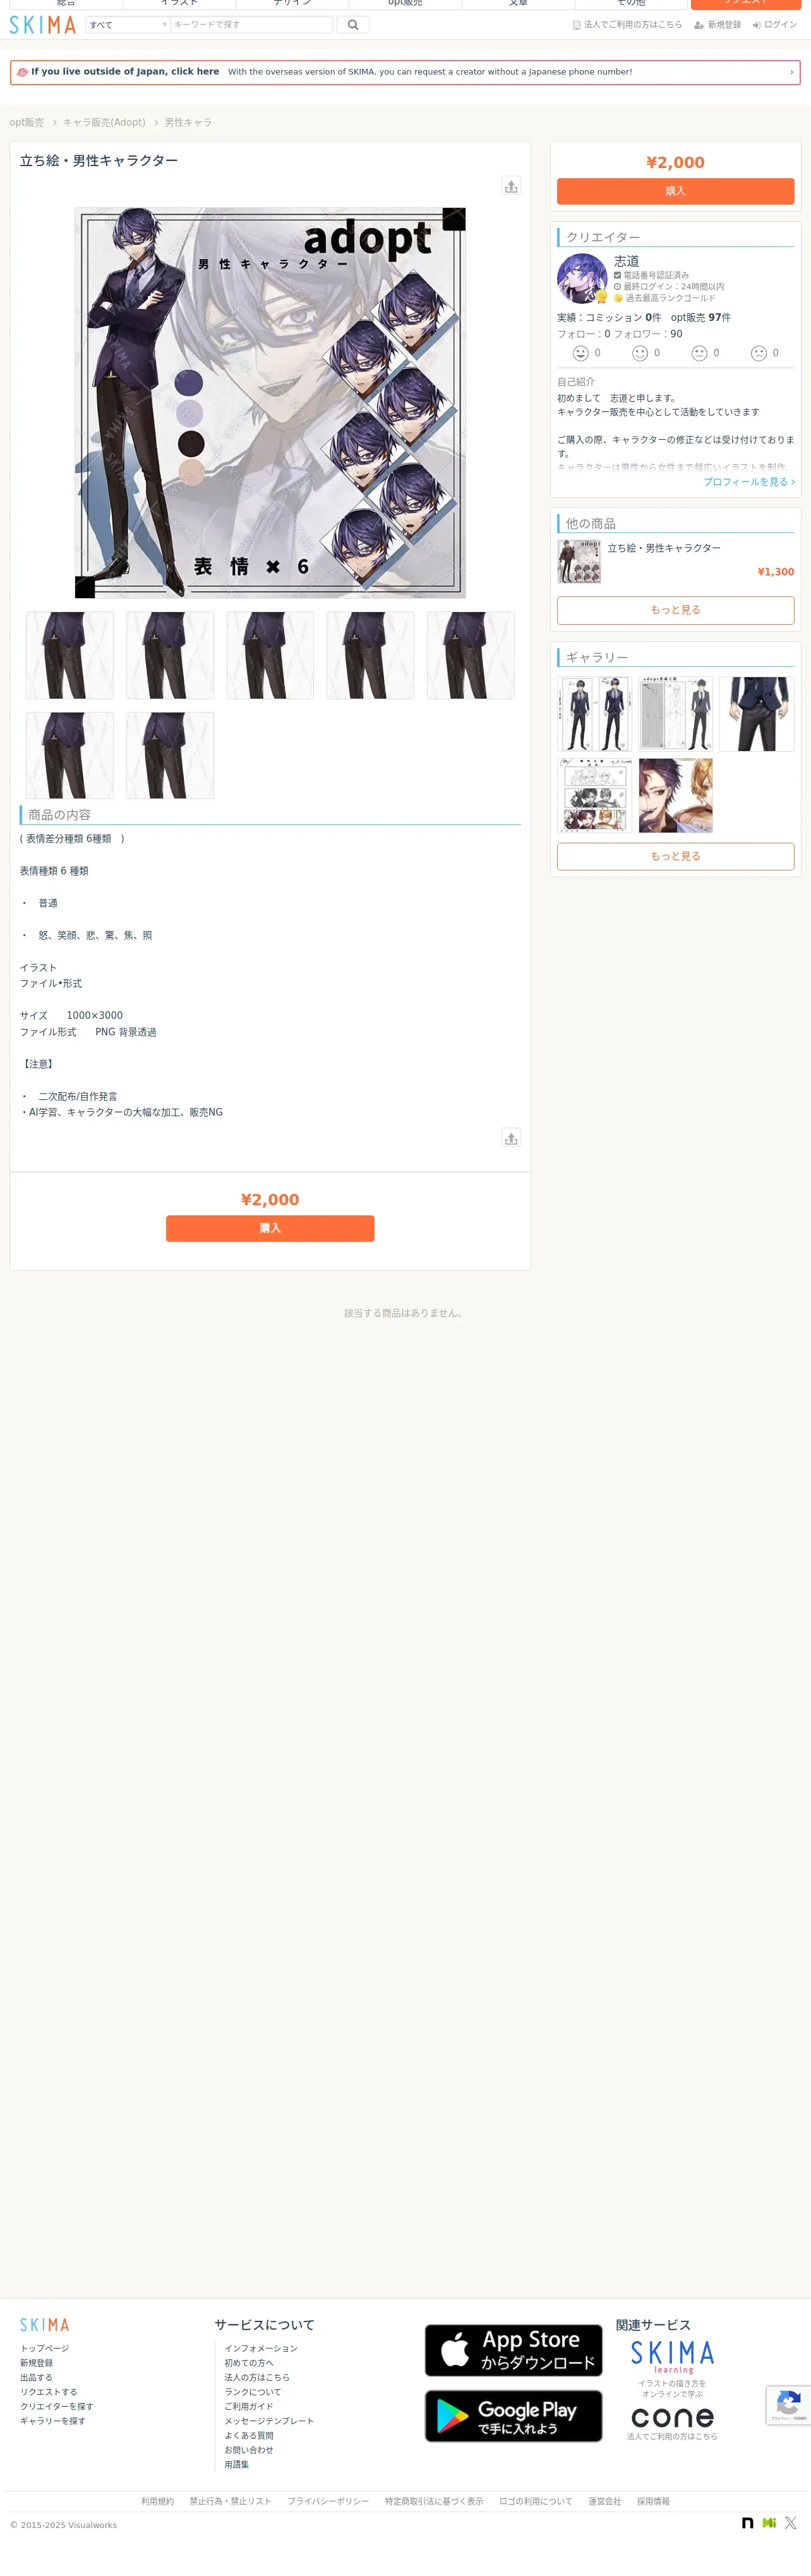
Task: Click the very happy face rating icon
Action: 580,353
